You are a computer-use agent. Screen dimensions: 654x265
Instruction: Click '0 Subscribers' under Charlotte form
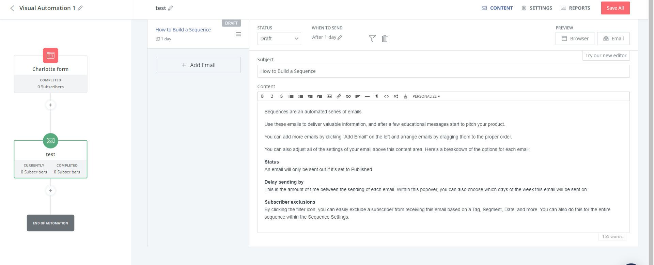click(x=50, y=87)
